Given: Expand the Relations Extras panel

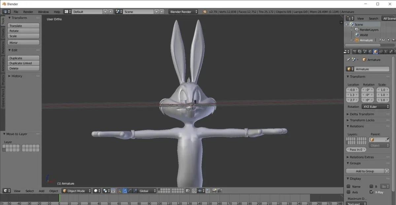Looking at the screenshot, I should click(362, 157).
